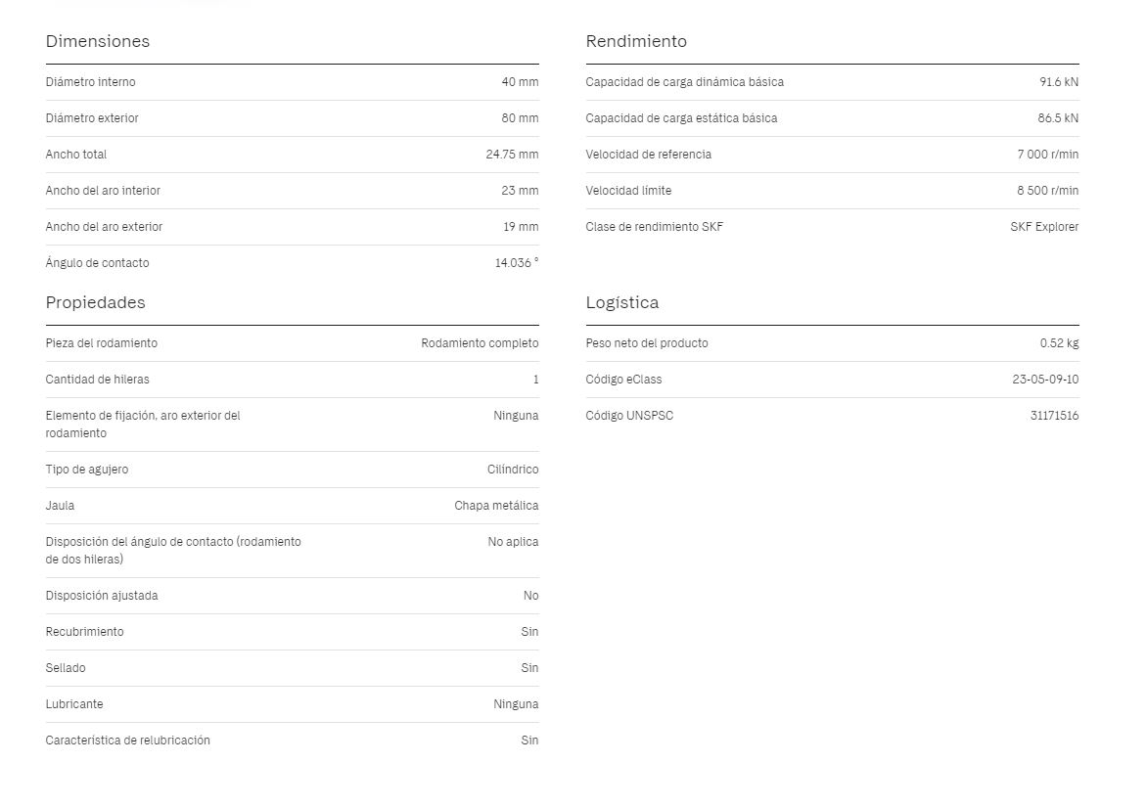Click the Código eClass value 23-05-09-10
This screenshot has height=808, width=1147.
pyautogui.click(x=1045, y=380)
